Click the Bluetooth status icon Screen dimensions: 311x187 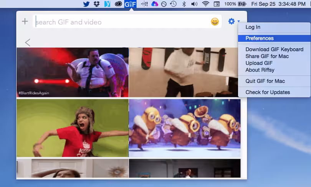[184, 4]
